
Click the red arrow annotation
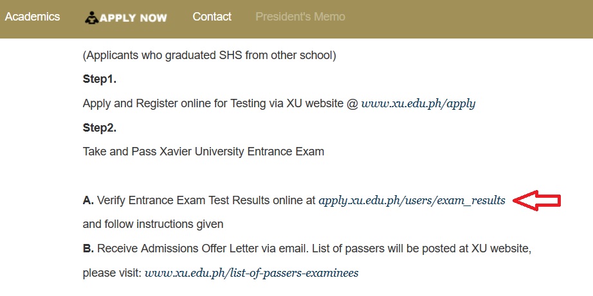[x=539, y=201]
